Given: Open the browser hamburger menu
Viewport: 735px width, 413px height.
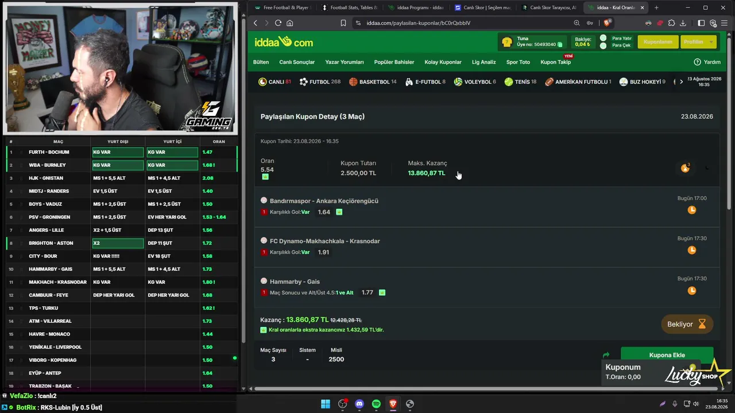Looking at the screenshot, I should (725, 23).
